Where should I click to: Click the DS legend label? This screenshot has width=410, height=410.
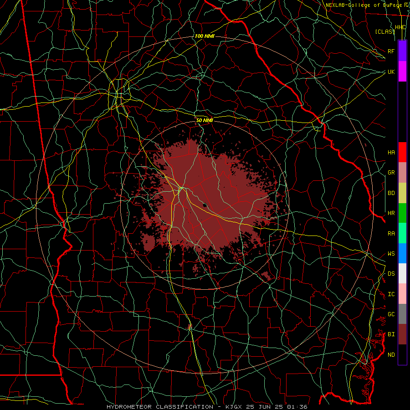pos(391,274)
